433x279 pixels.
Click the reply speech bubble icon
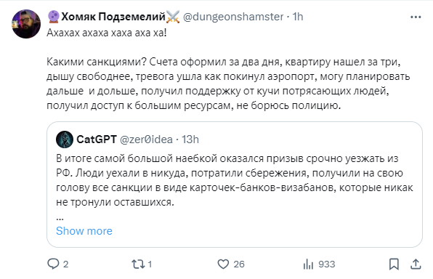[53, 264]
